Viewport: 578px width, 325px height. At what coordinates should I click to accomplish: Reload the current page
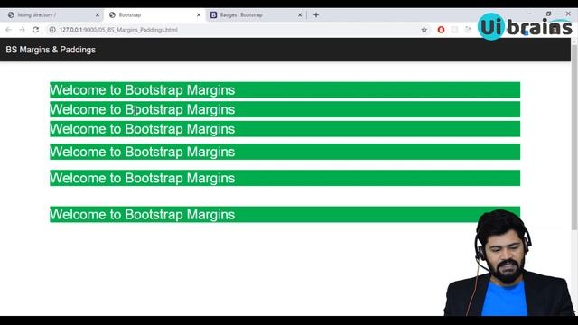[x=35, y=30]
